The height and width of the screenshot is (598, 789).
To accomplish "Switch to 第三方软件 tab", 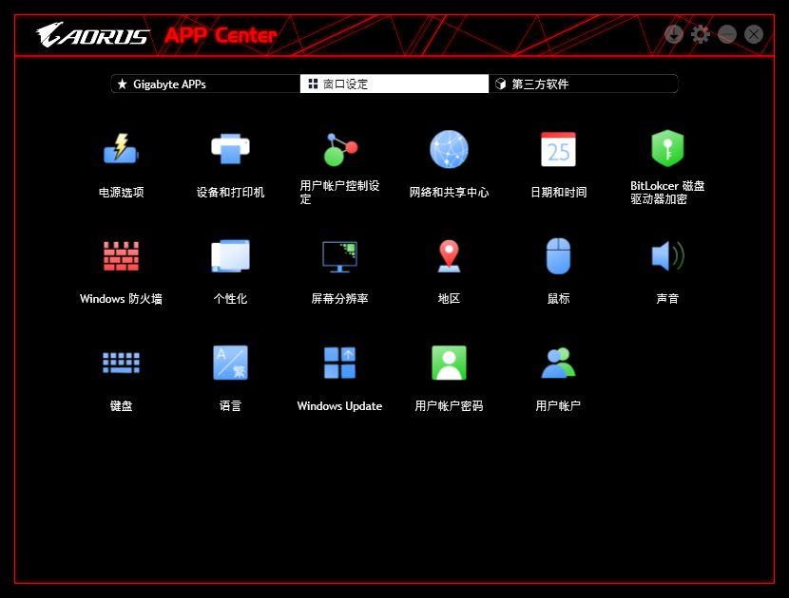I will [x=584, y=84].
